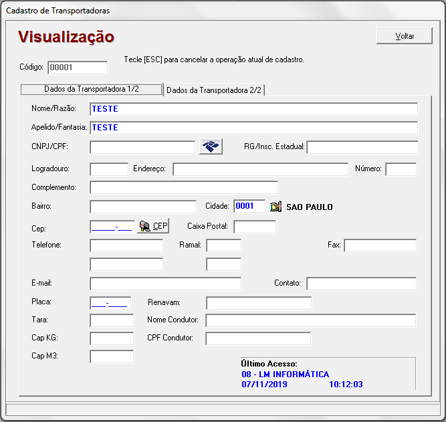Click the Renavam input box

[x=258, y=303]
